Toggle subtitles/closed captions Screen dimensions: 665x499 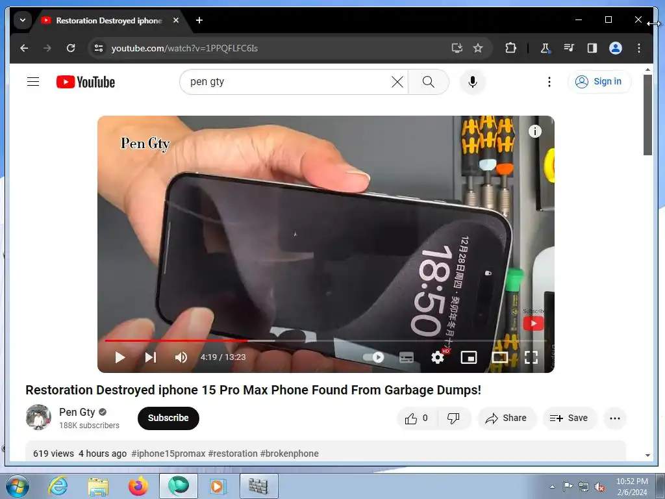(407, 357)
